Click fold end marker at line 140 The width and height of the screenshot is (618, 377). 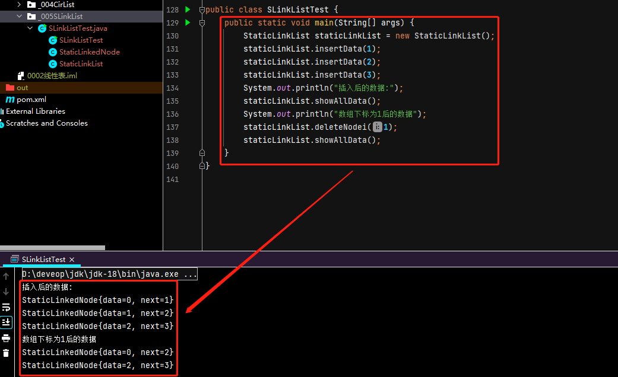202,166
